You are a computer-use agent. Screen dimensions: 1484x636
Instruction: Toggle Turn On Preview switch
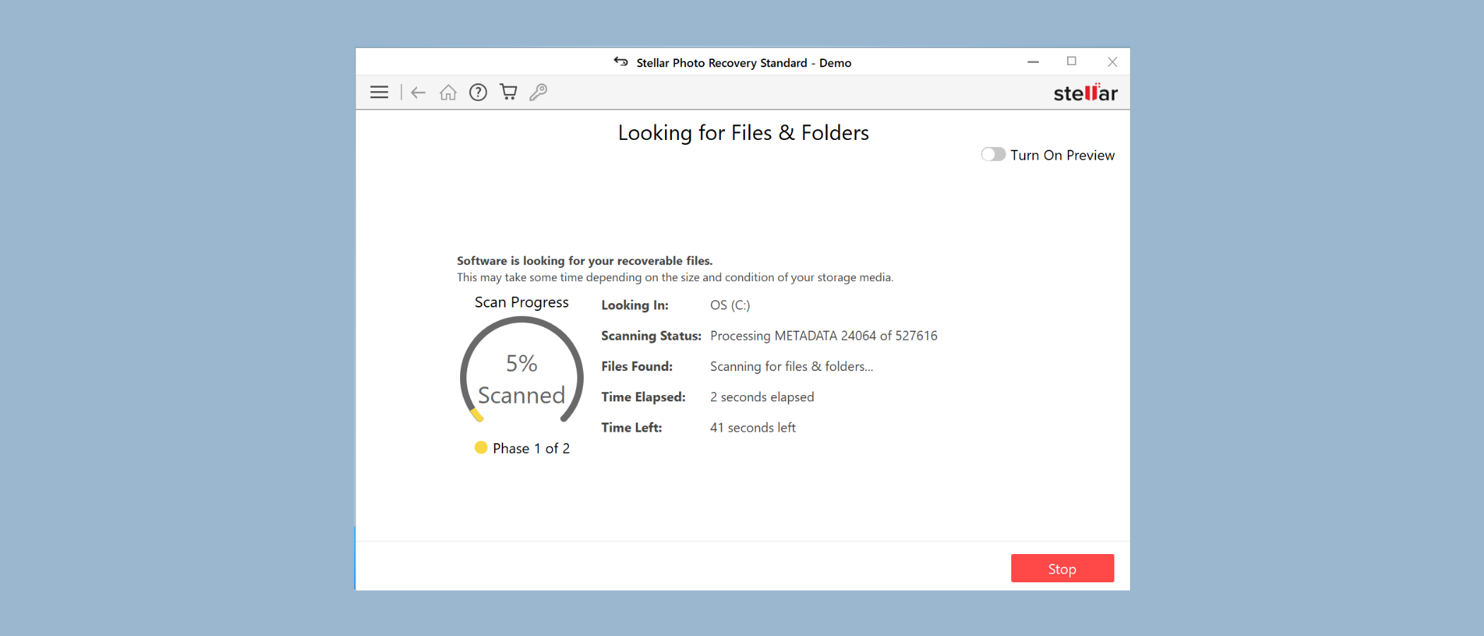tap(993, 155)
